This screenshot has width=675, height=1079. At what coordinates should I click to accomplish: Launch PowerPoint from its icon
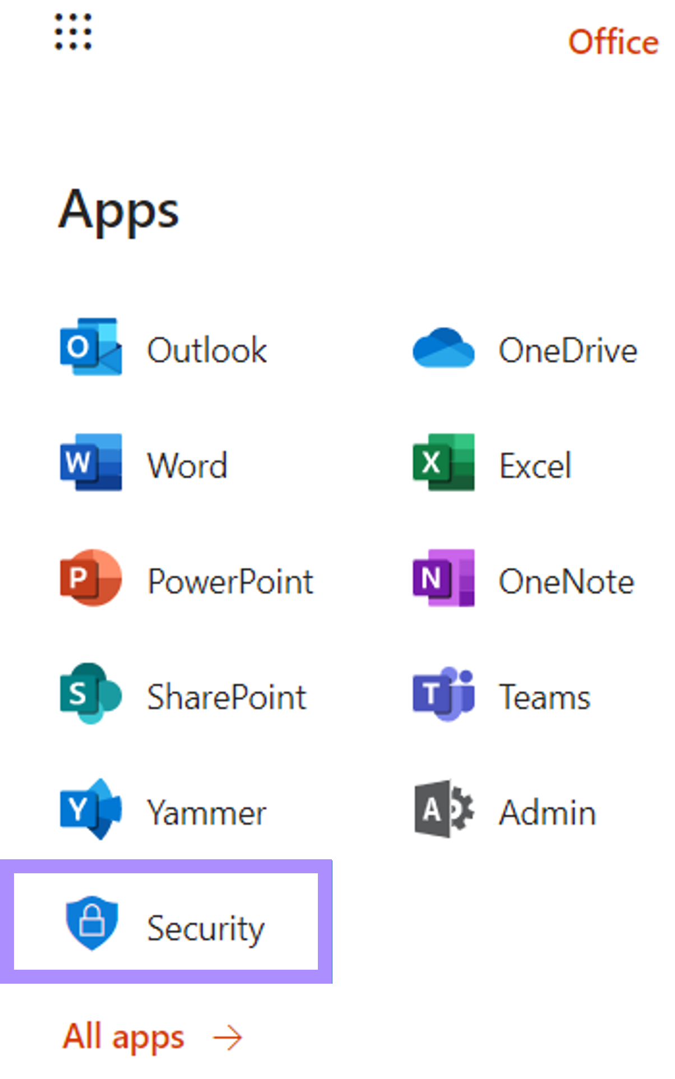(x=91, y=578)
